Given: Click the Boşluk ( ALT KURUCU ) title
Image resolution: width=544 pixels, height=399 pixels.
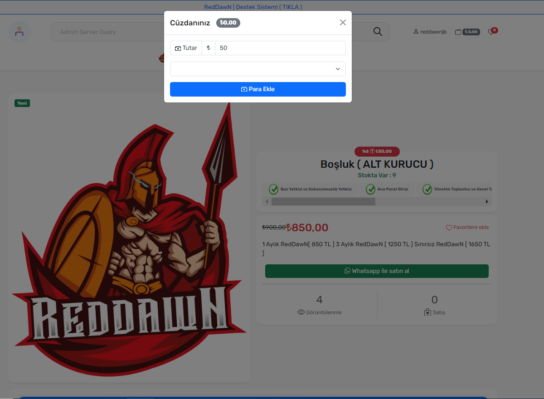Looking at the screenshot, I should click(377, 164).
